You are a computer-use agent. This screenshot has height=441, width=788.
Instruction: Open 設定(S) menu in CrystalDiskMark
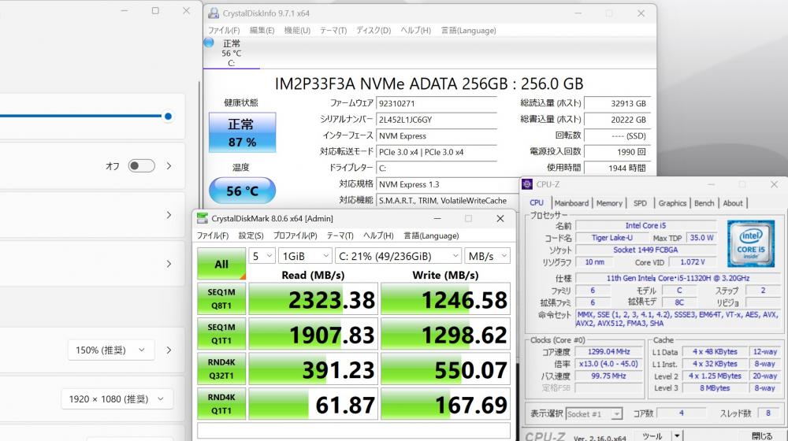(x=251, y=235)
